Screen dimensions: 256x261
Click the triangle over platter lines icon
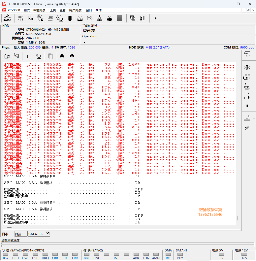click(109, 18)
